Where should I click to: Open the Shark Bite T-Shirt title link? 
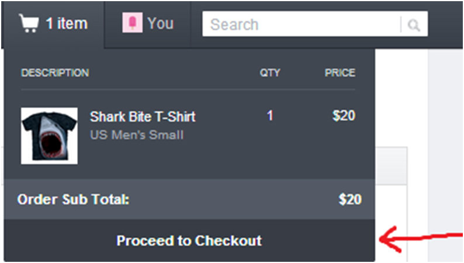(143, 117)
